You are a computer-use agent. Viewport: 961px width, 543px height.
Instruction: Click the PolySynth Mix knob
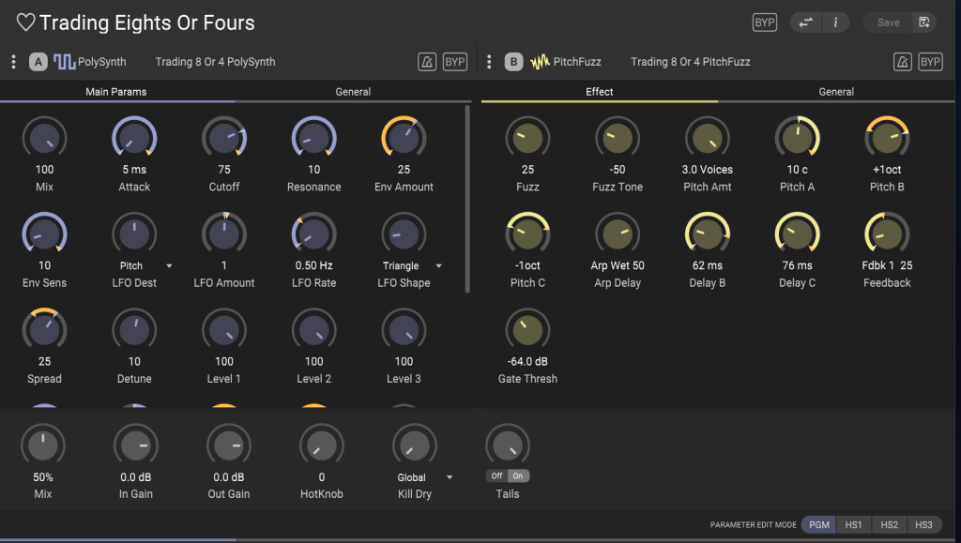click(45, 138)
